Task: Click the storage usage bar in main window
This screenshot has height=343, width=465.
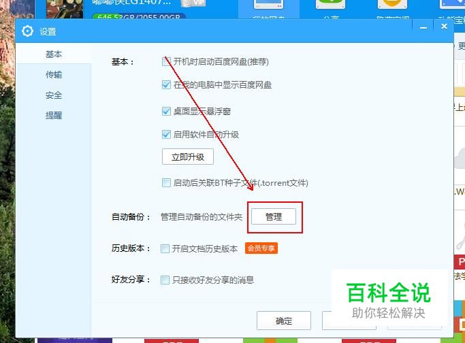Action: pos(139,16)
